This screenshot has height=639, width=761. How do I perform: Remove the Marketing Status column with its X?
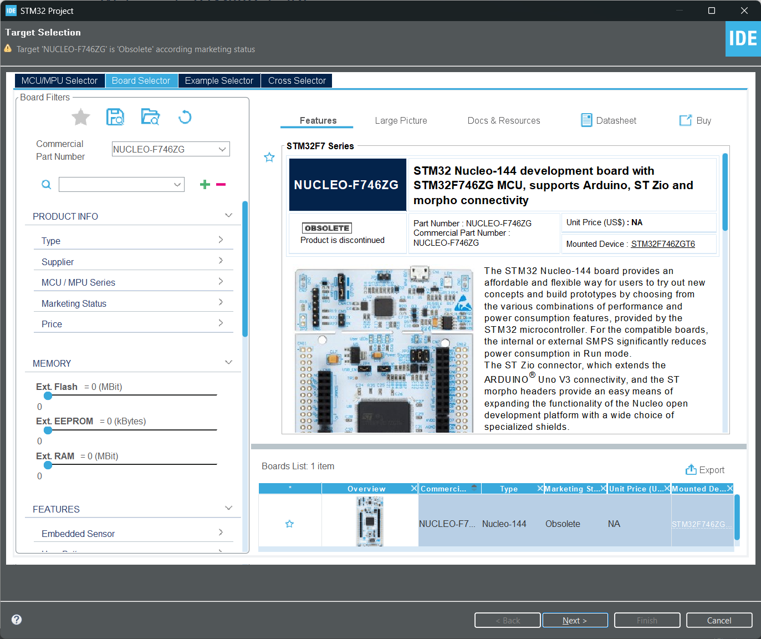point(604,488)
